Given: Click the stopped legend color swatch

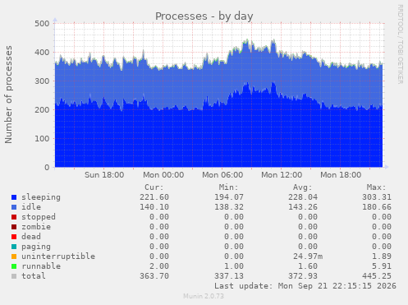Looking at the screenshot, I should [x=14, y=217].
